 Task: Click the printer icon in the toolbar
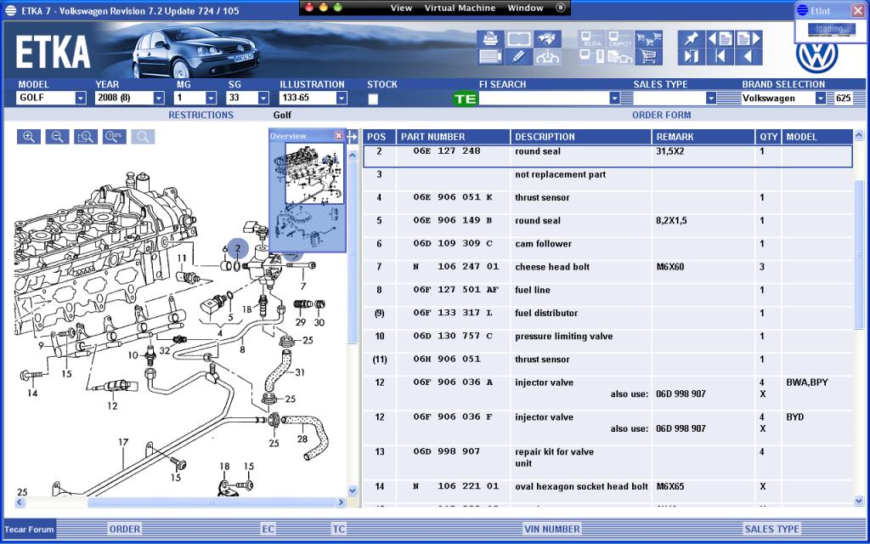pos(490,39)
